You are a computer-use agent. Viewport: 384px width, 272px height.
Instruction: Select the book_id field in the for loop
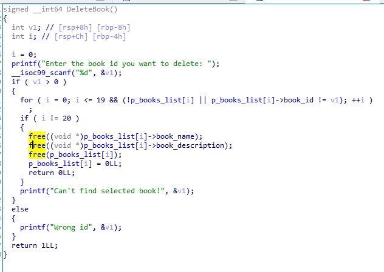(298, 100)
